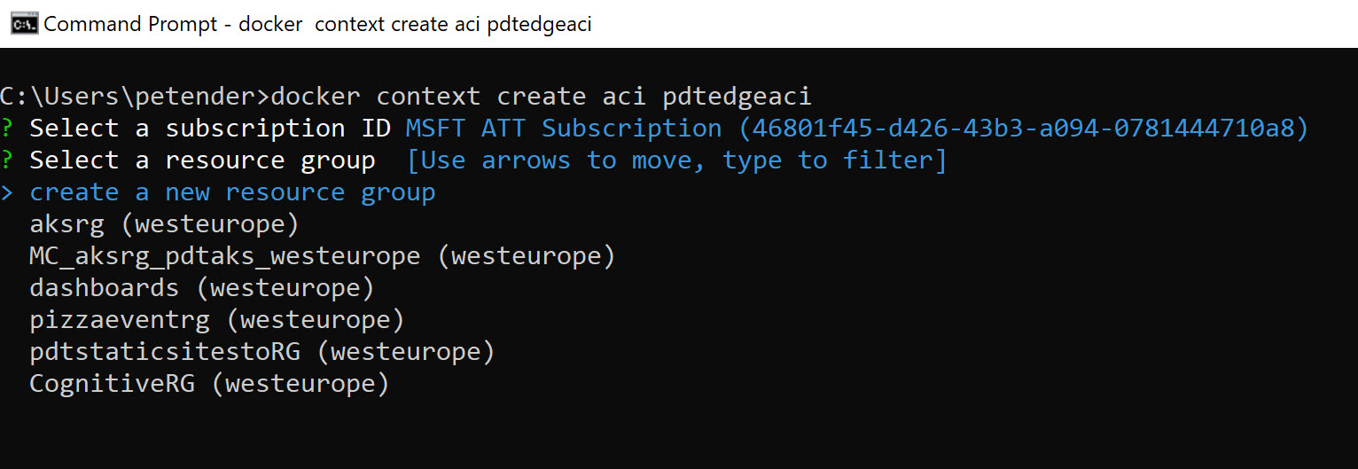
Task: Click the "MSFT ATT Subscription" text
Action: tap(563, 129)
